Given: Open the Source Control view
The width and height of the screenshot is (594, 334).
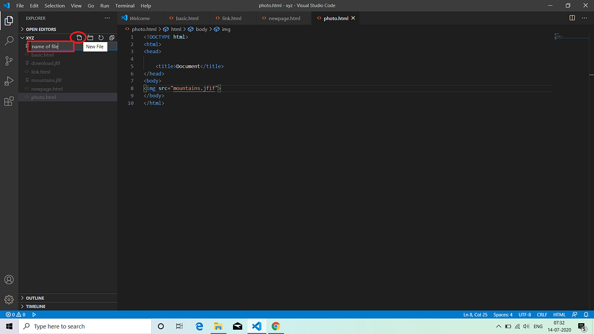Looking at the screenshot, I should (9, 61).
